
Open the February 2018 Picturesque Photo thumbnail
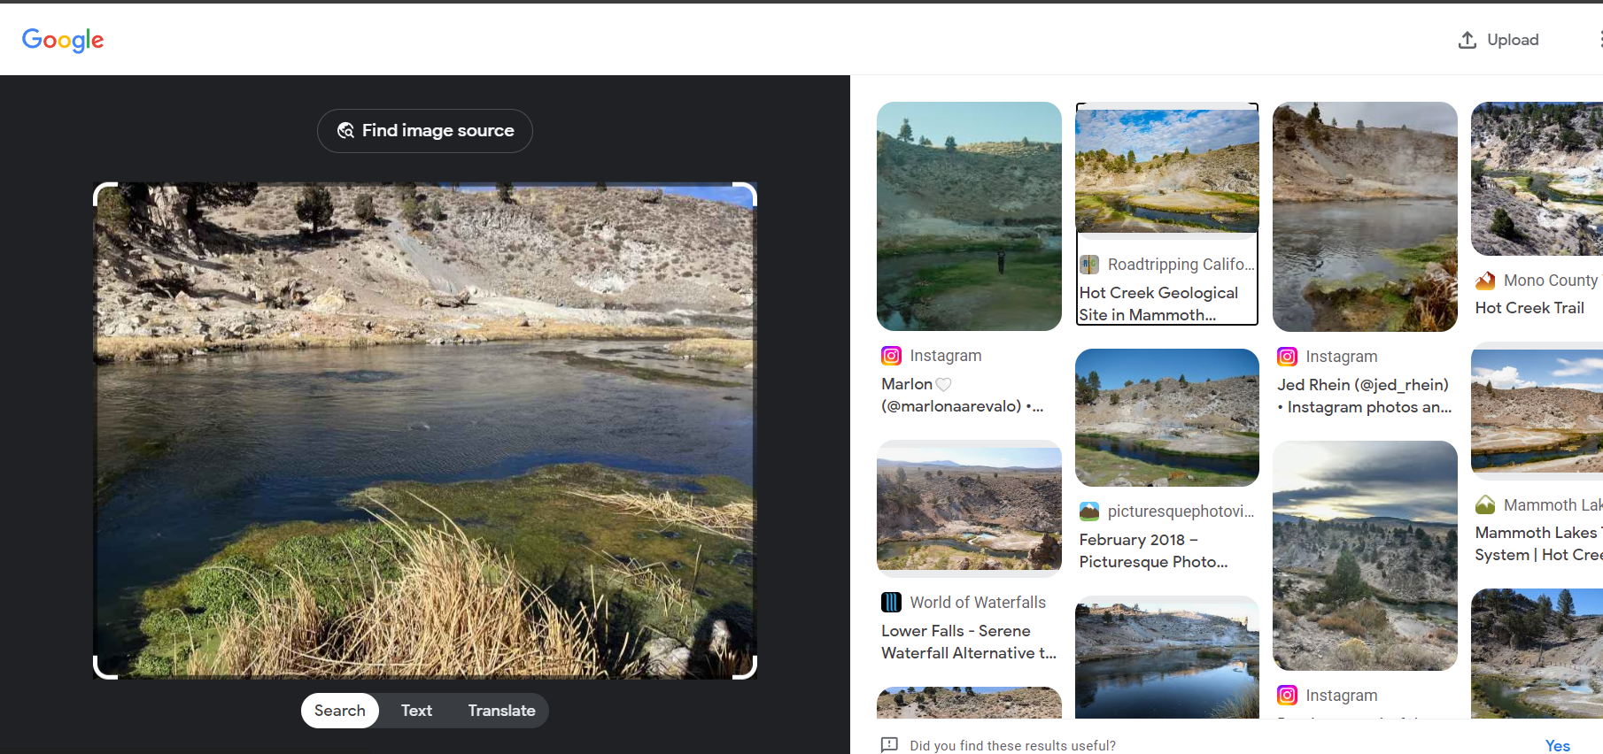[1166, 417]
